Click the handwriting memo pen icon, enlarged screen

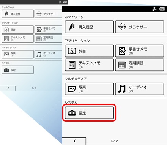122,51
